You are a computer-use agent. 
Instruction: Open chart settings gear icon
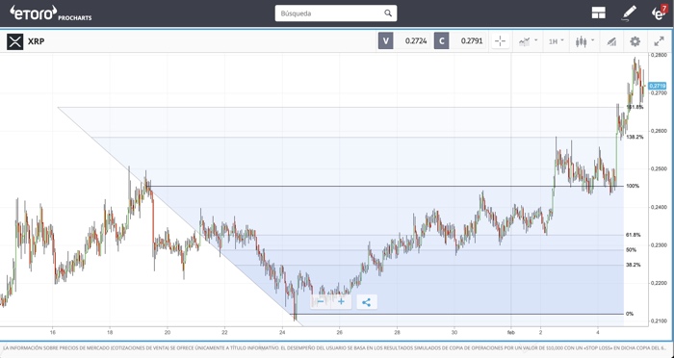[x=635, y=41]
